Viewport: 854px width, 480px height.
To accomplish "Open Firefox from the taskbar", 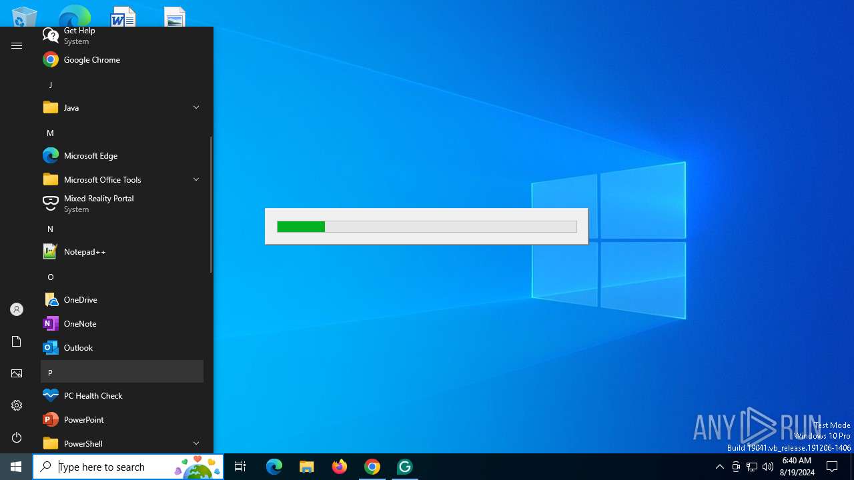I will [340, 467].
